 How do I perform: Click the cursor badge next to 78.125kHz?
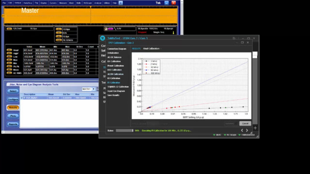(x=59, y=40)
